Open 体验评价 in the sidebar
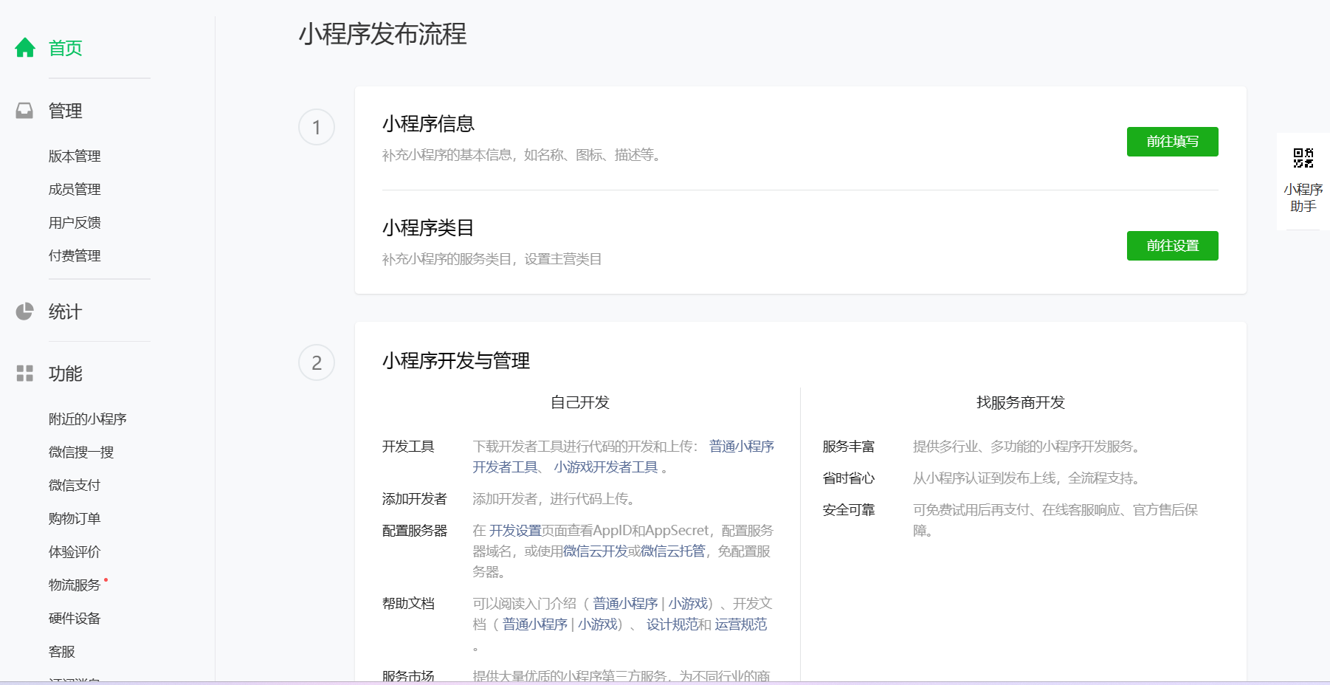Screen dimensions: 1330x685 (75, 552)
